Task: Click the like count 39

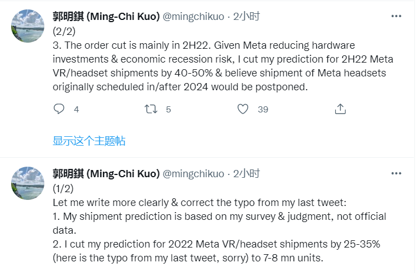Action: [263, 110]
